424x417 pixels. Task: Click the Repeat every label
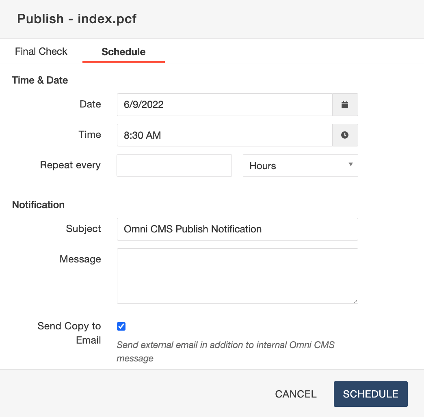click(x=70, y=165)
